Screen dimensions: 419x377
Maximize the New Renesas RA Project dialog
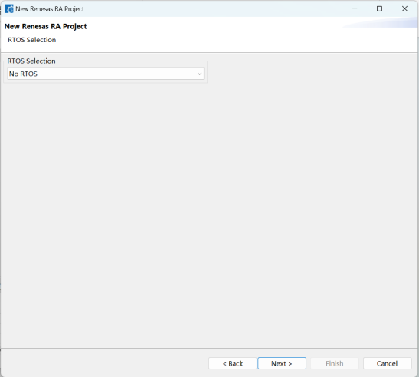379,9
